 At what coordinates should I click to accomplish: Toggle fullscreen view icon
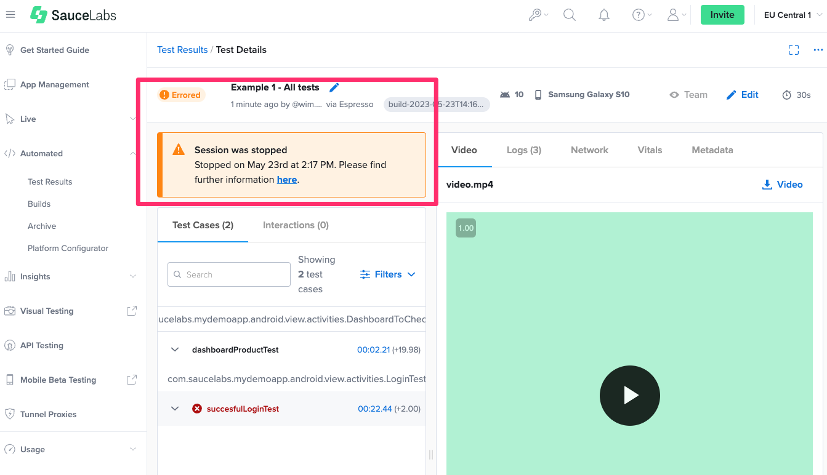794,50
